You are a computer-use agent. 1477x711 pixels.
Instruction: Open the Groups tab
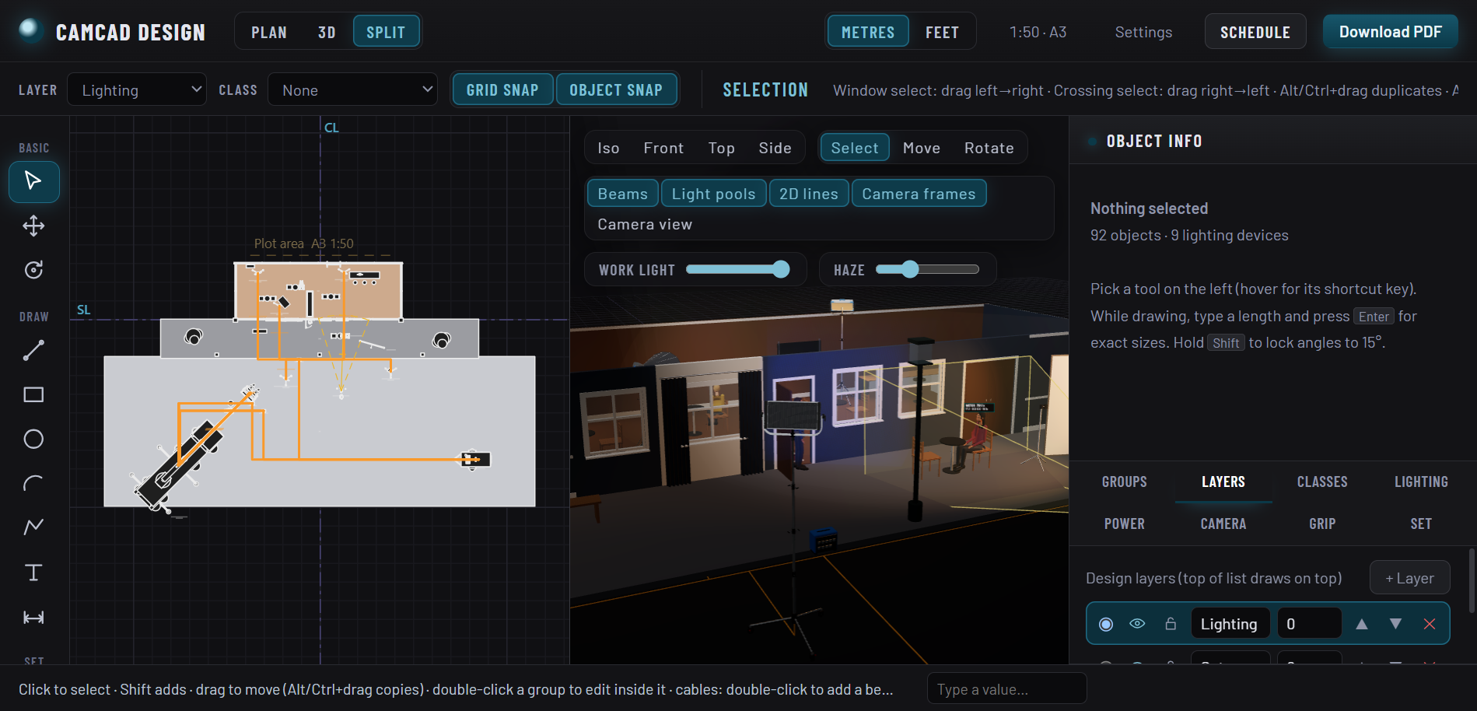(1125, 482)
